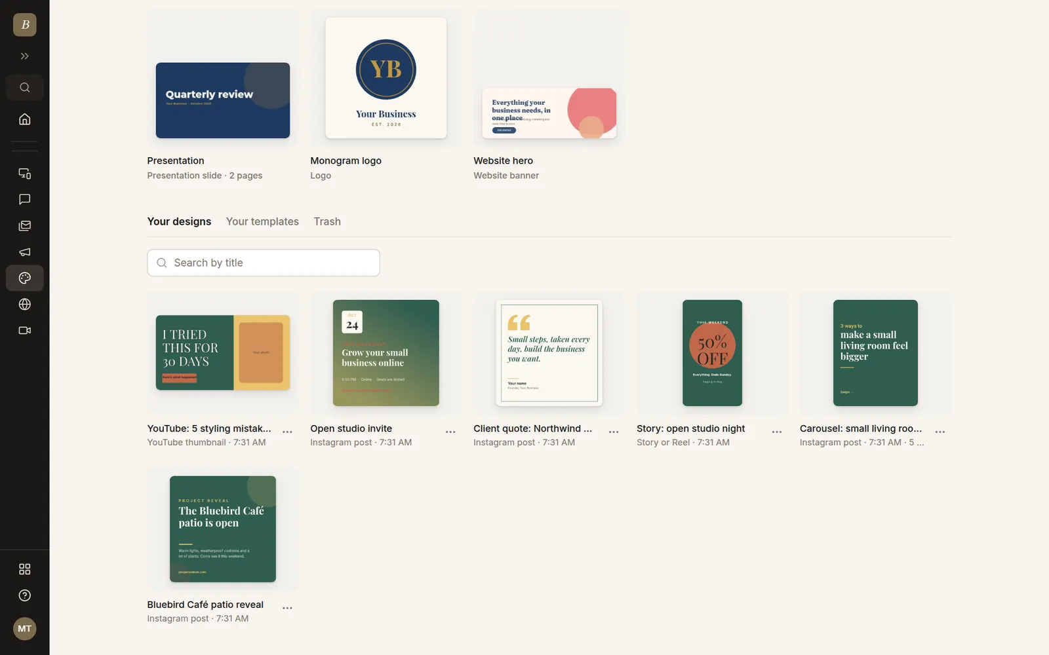Open the mail envelope icon in the sidebar
Image resolution: width=1049 pixels, height=655 pixels.
click(x=25, y=226)
